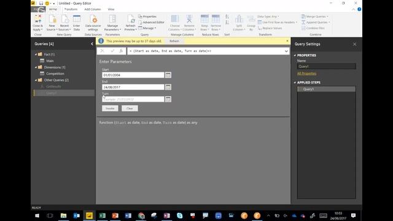Open calendar picker for Turn

coord(168,99)
